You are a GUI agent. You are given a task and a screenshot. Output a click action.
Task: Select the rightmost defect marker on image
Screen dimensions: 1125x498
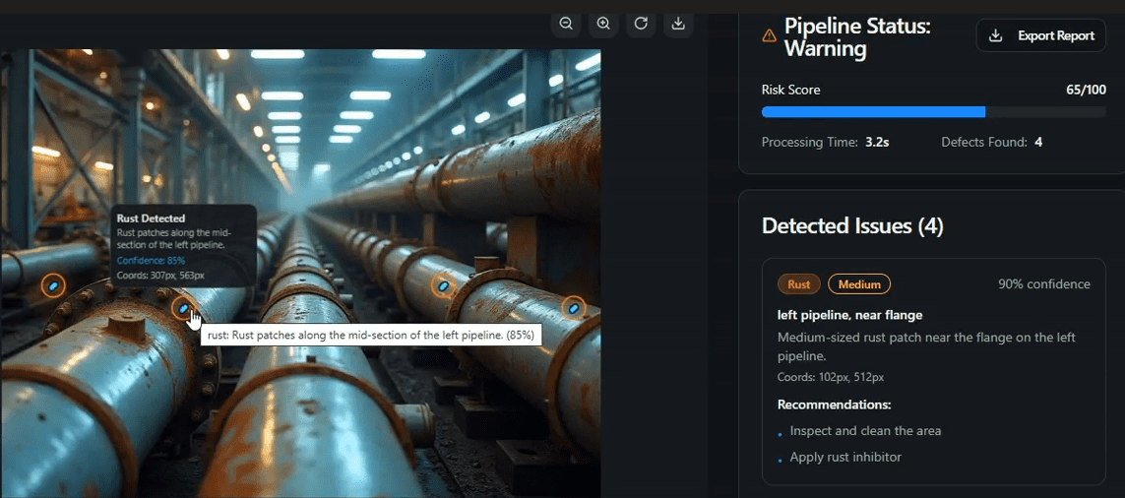(574, 308)
